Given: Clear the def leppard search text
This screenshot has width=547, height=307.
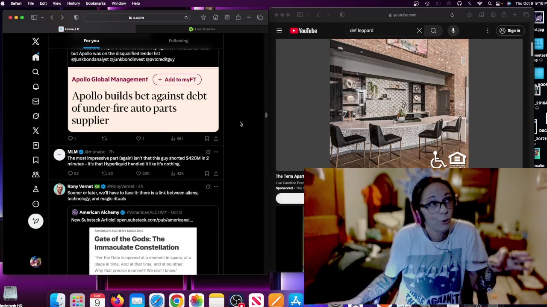Looking at the screenshot, I should pos(419,31).
